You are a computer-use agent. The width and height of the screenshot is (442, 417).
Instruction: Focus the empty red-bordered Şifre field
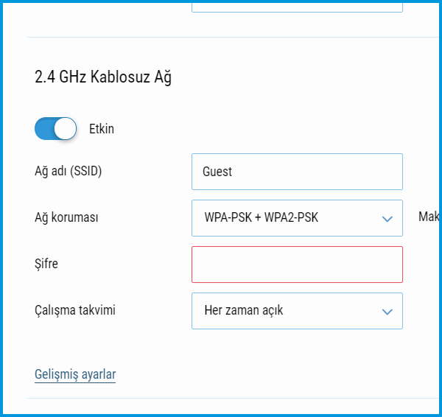[x=297, y=264]
